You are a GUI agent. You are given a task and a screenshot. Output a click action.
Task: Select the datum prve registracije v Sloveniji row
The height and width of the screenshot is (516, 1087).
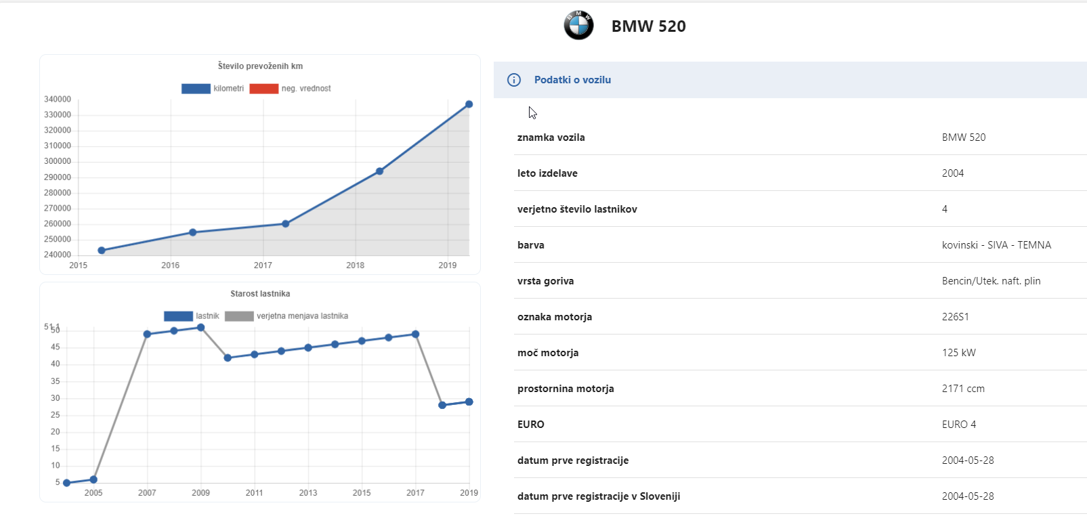801,496
